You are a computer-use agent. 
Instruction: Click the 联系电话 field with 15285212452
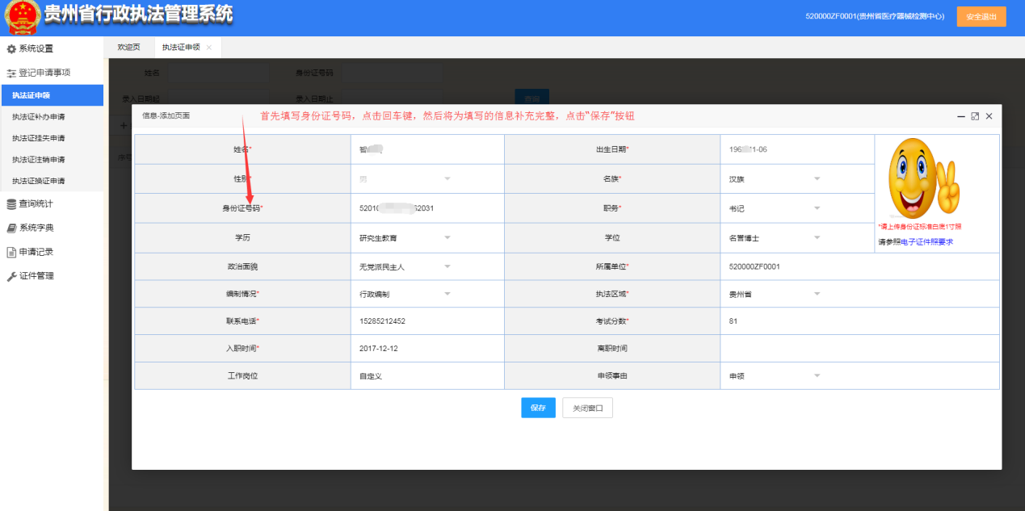point(427,321)
